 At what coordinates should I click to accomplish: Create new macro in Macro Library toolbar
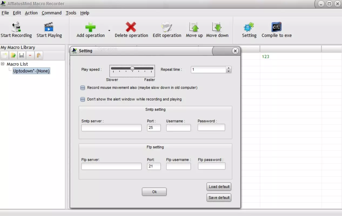[4, 55]
